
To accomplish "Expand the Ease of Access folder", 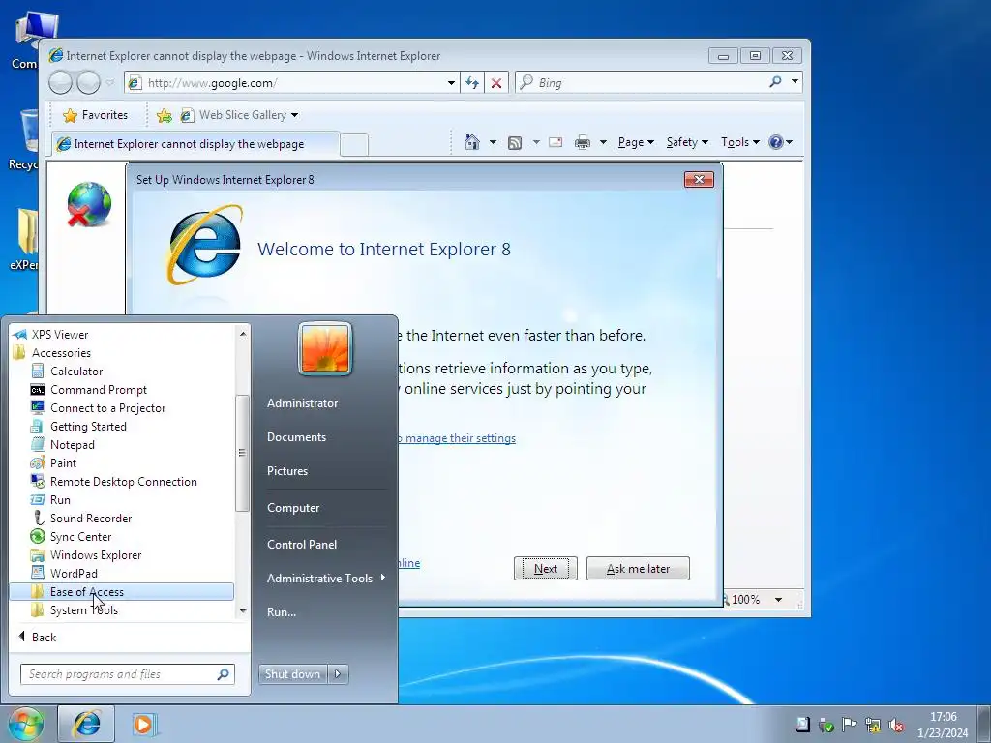I will pyautogui.click(x=121, y=592).
